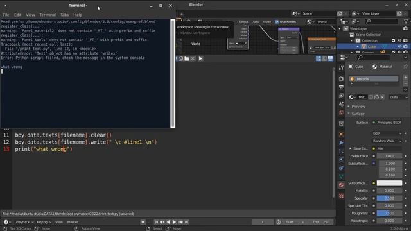The width and height of the screenshot is (411, 231).
Task: Run the script with the play icon
Action: 200,58
